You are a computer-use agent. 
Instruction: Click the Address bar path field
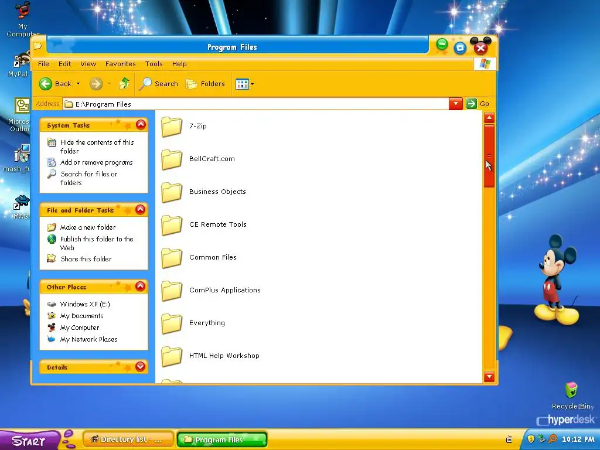coord(255,104)
